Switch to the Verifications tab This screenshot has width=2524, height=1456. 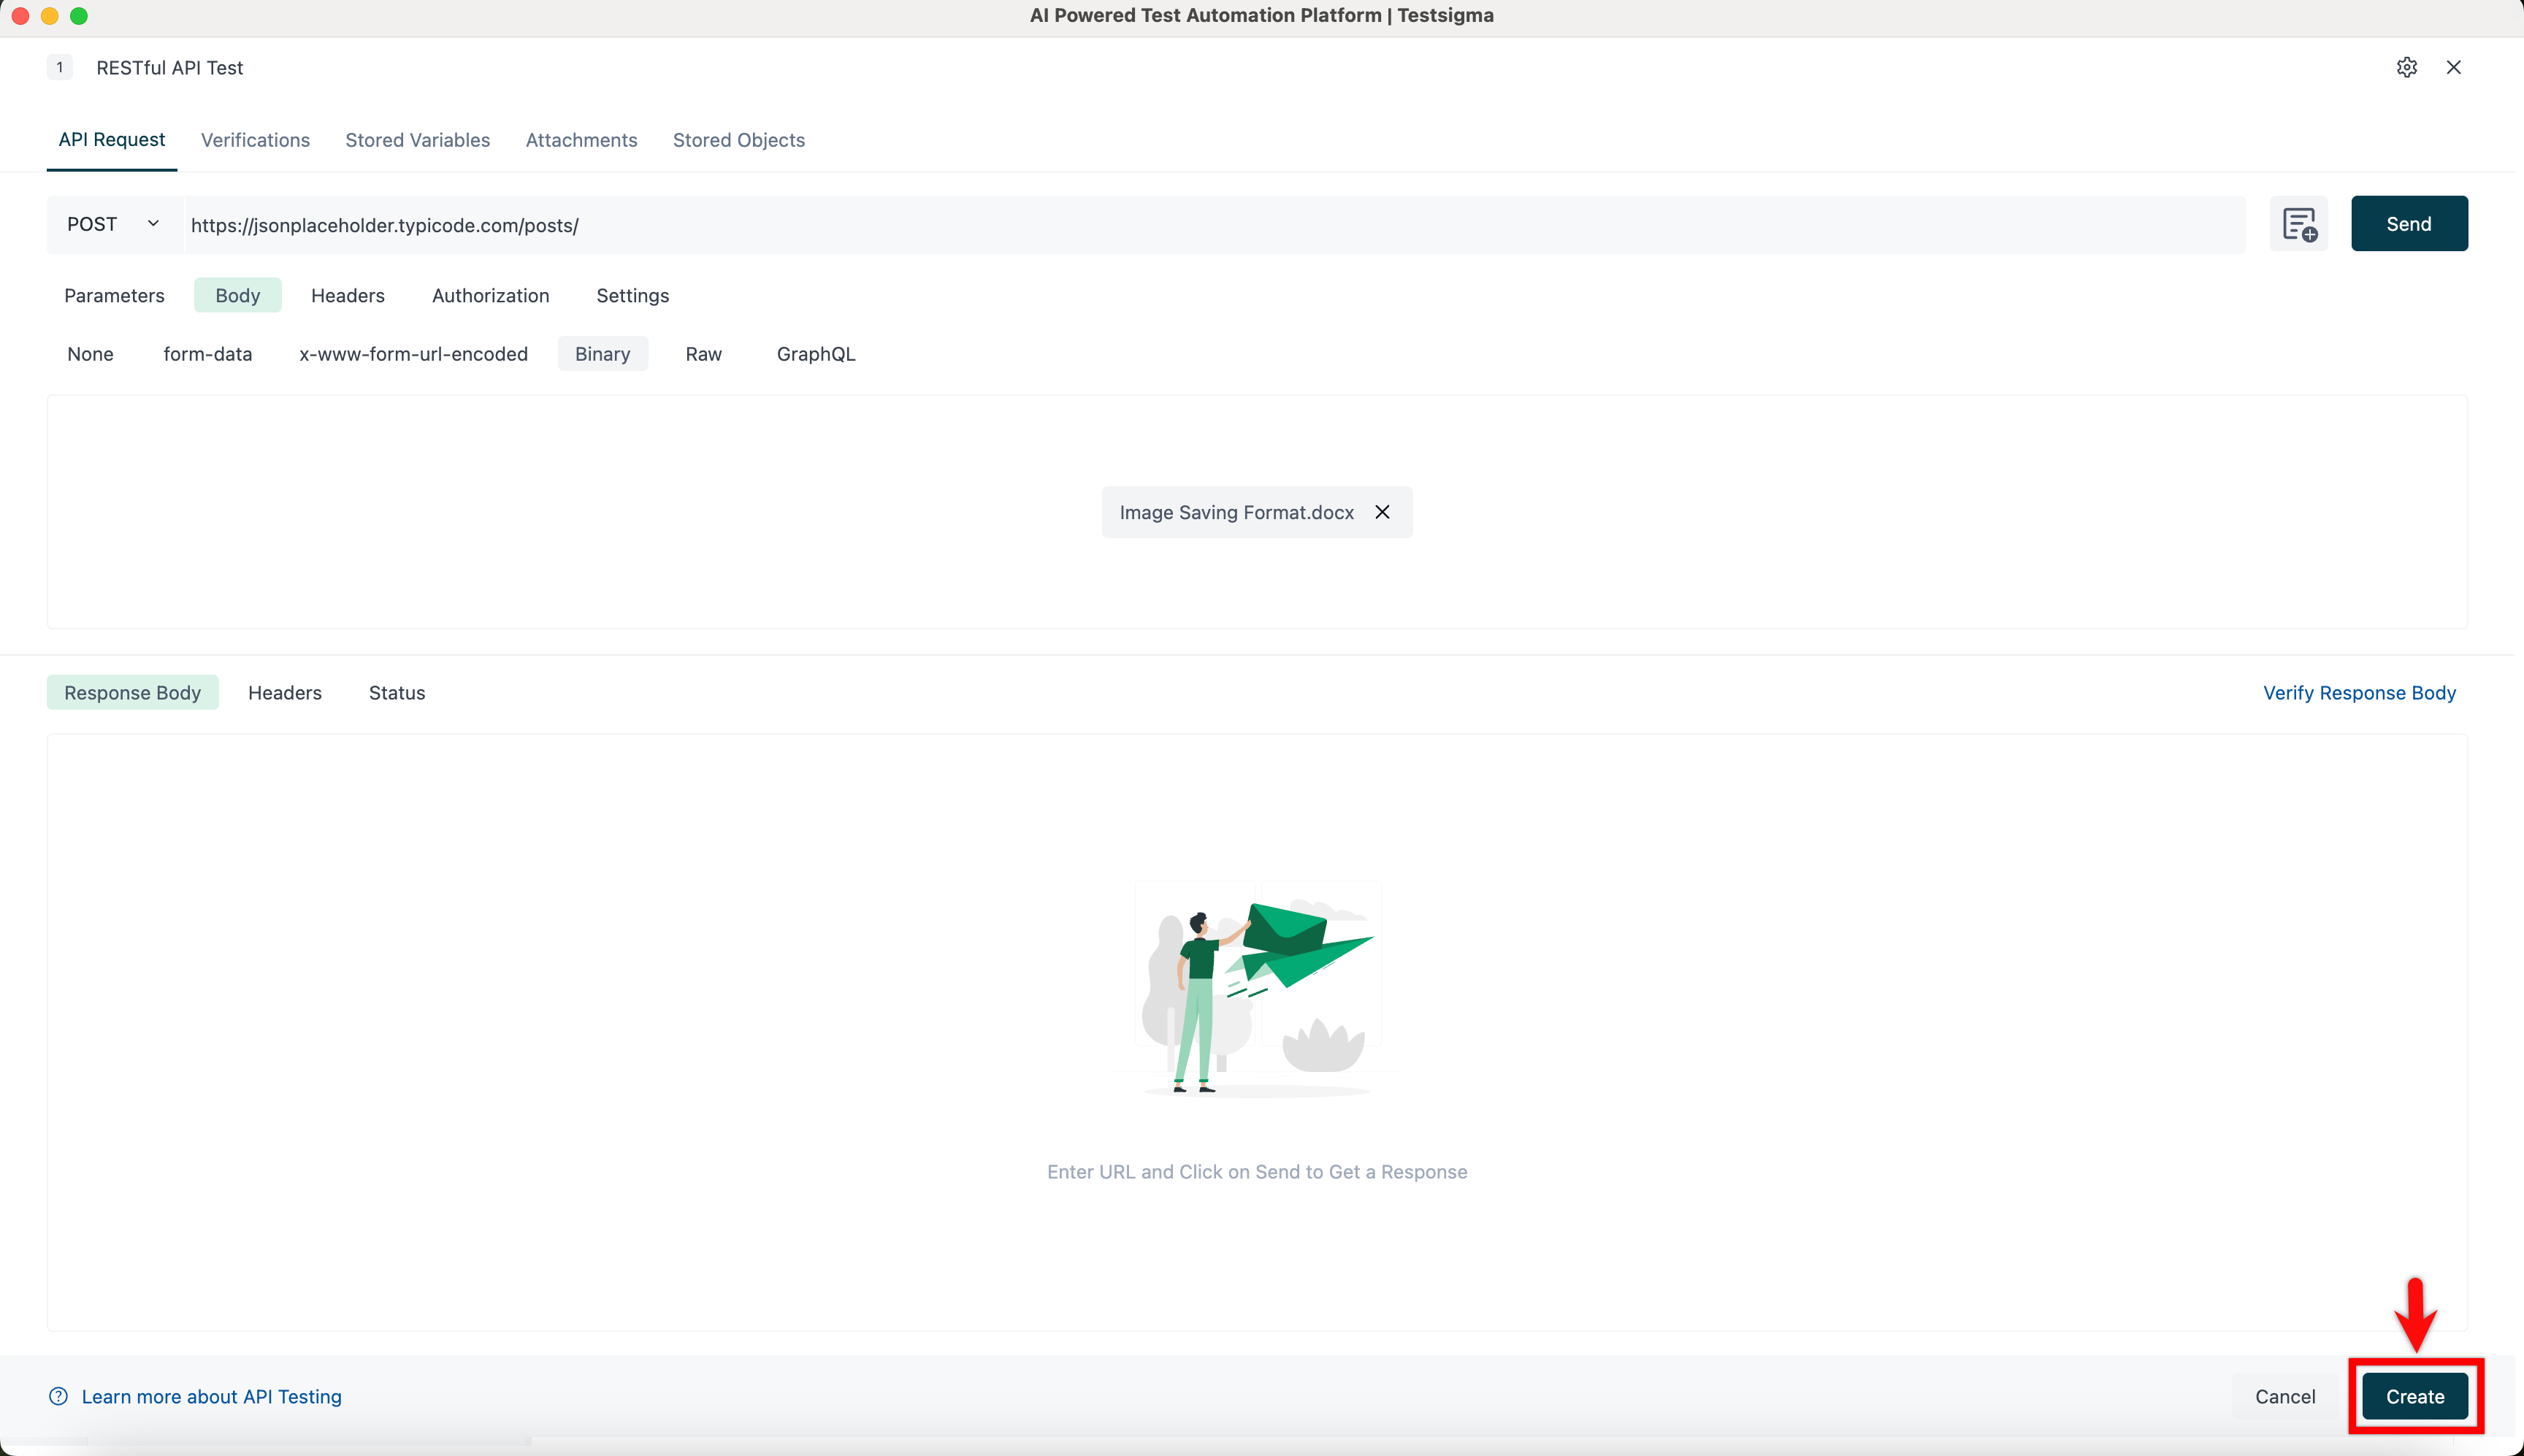(x=255, y=140)
